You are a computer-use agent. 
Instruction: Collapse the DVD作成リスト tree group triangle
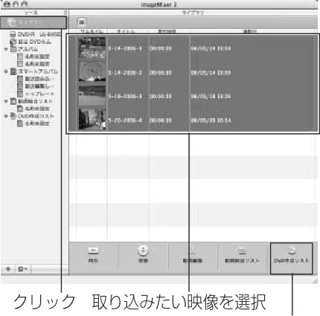[x=6, y=116]
